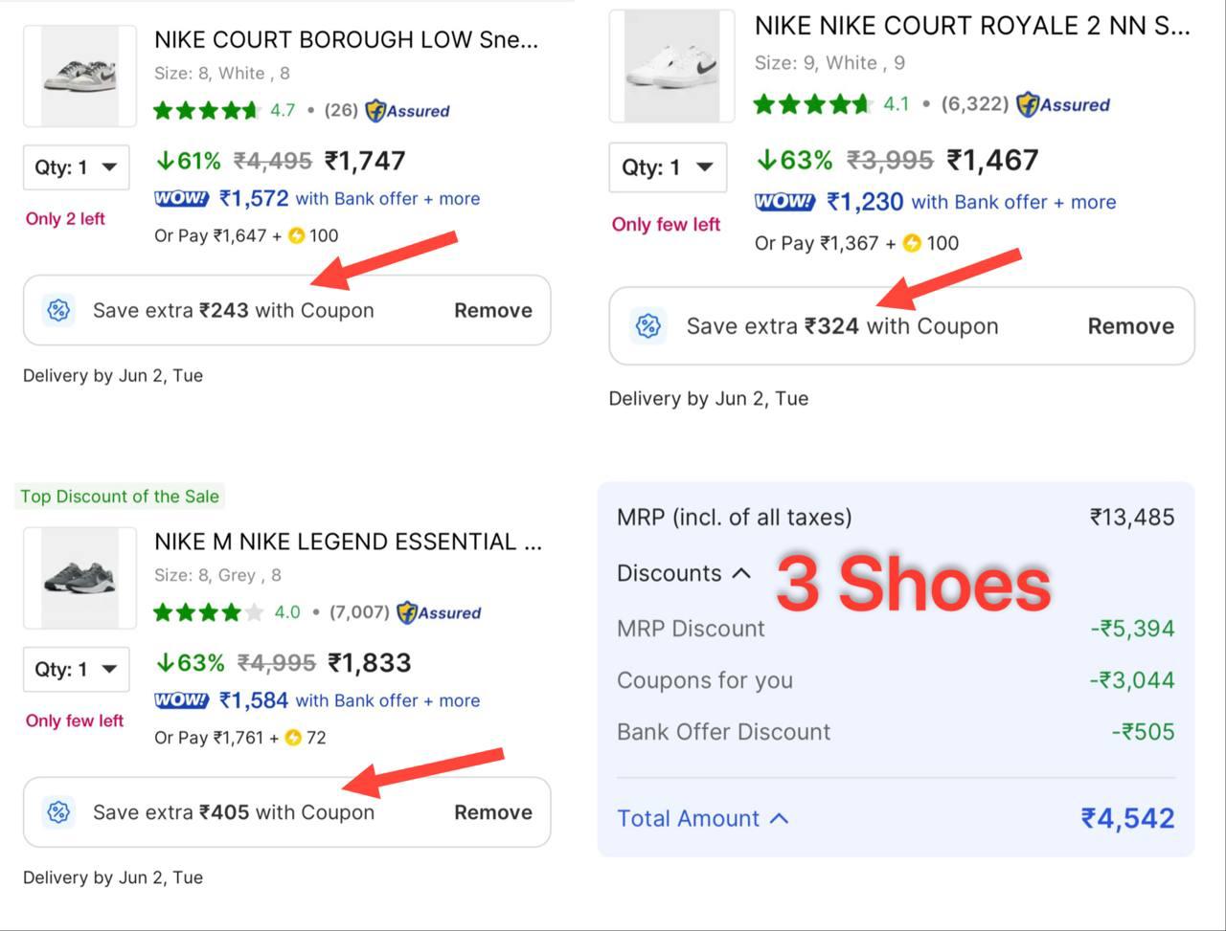Open the ₹1,584 bank offer link
This screenshot has width=1226, height=931.
350,700
